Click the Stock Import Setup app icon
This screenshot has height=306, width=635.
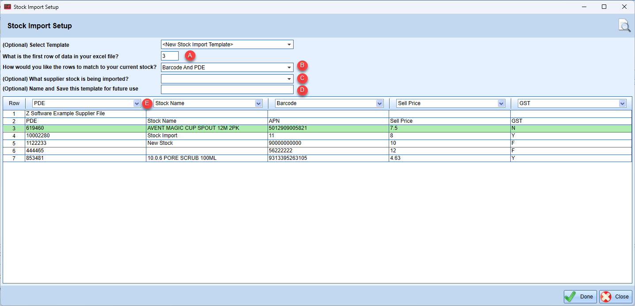[8, 7]
